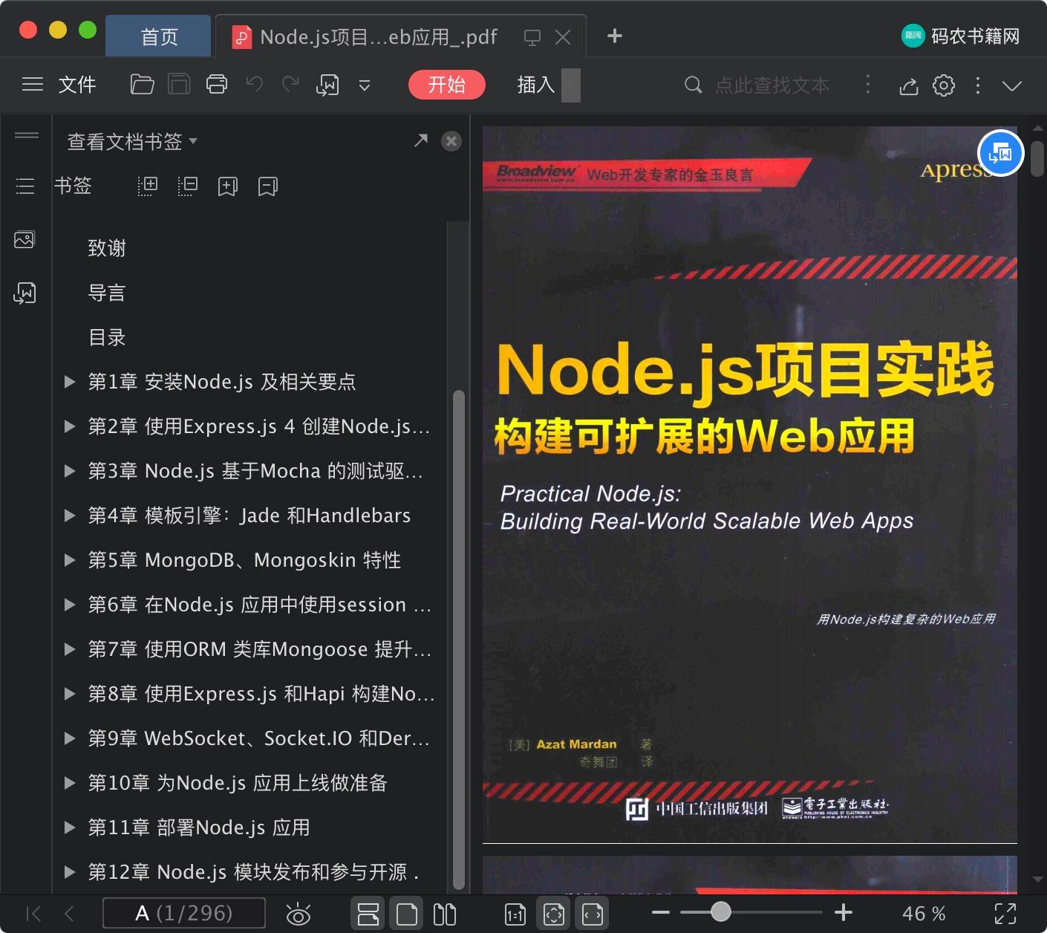Open the hamburger main menu icon

[33, 85]
